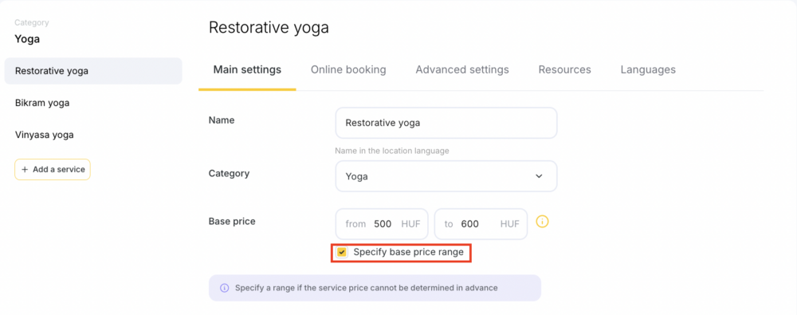Click the Yoga category heading in sidebar
This screenshot has height=315, width=797.
[27, 39]
